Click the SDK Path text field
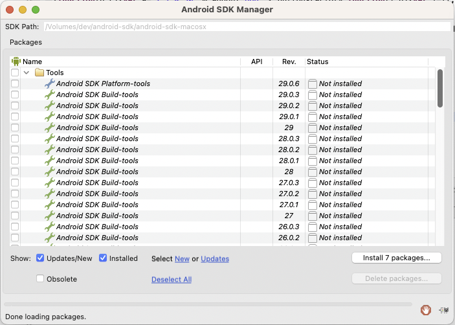Viewport: 455px width, 325px height. pyautogui.click(x=247, y=27)
